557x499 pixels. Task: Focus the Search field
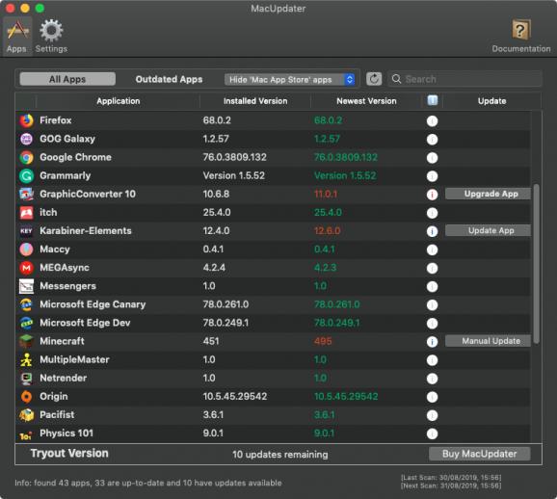(x=464, y=79)
